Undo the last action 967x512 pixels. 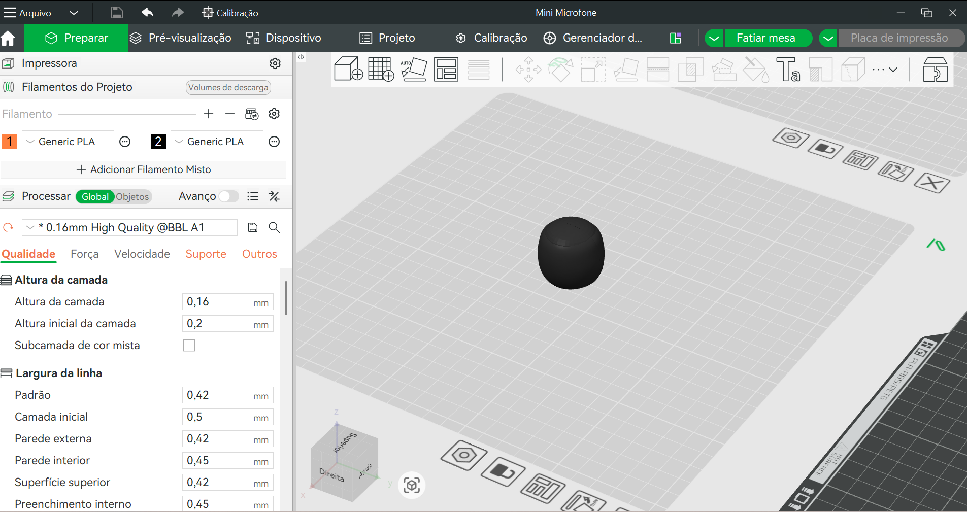[x=148, y=12]
